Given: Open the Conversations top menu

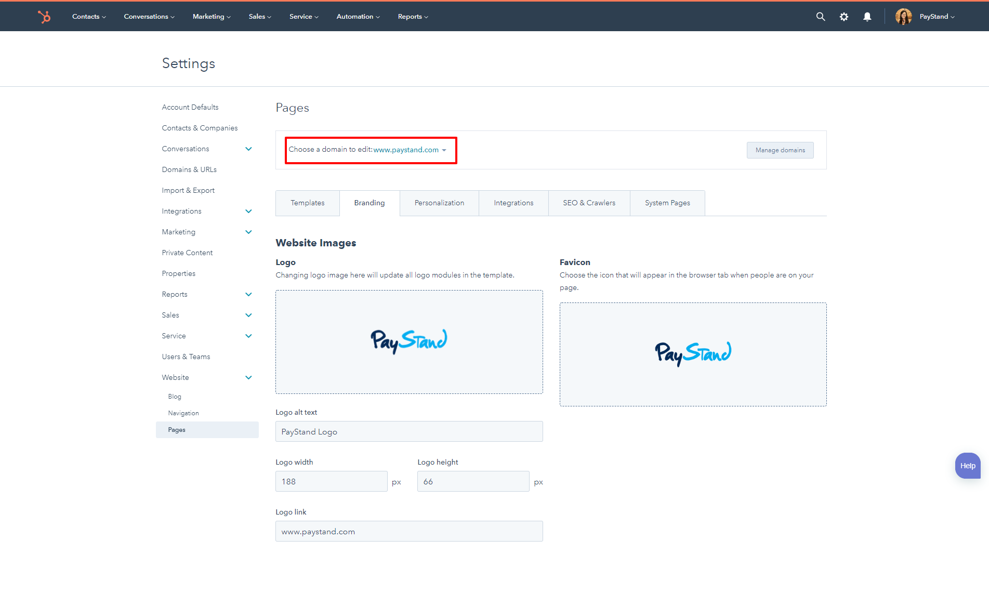Looking at the screenshot, I should click(x=149, y=17).
